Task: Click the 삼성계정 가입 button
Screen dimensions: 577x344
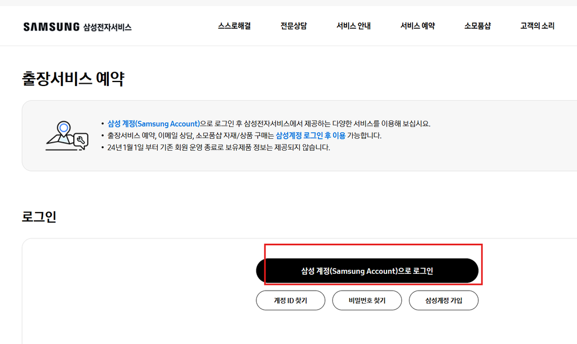Action: pos(444,300)
